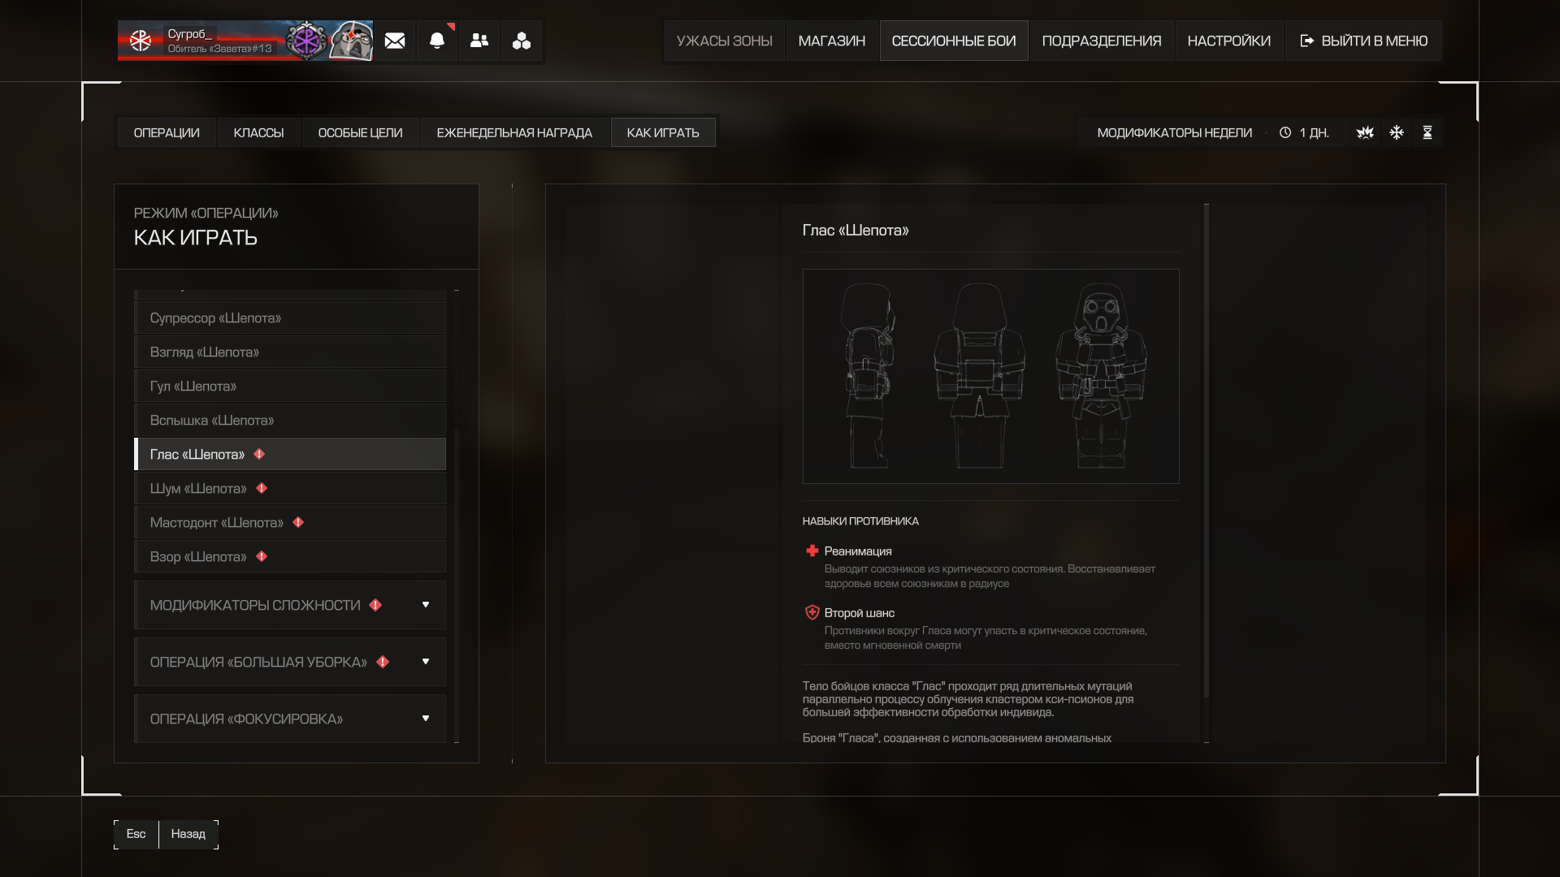Open the mail envelope icon

(395, 41)
